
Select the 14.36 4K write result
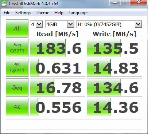tap(114, 107)
